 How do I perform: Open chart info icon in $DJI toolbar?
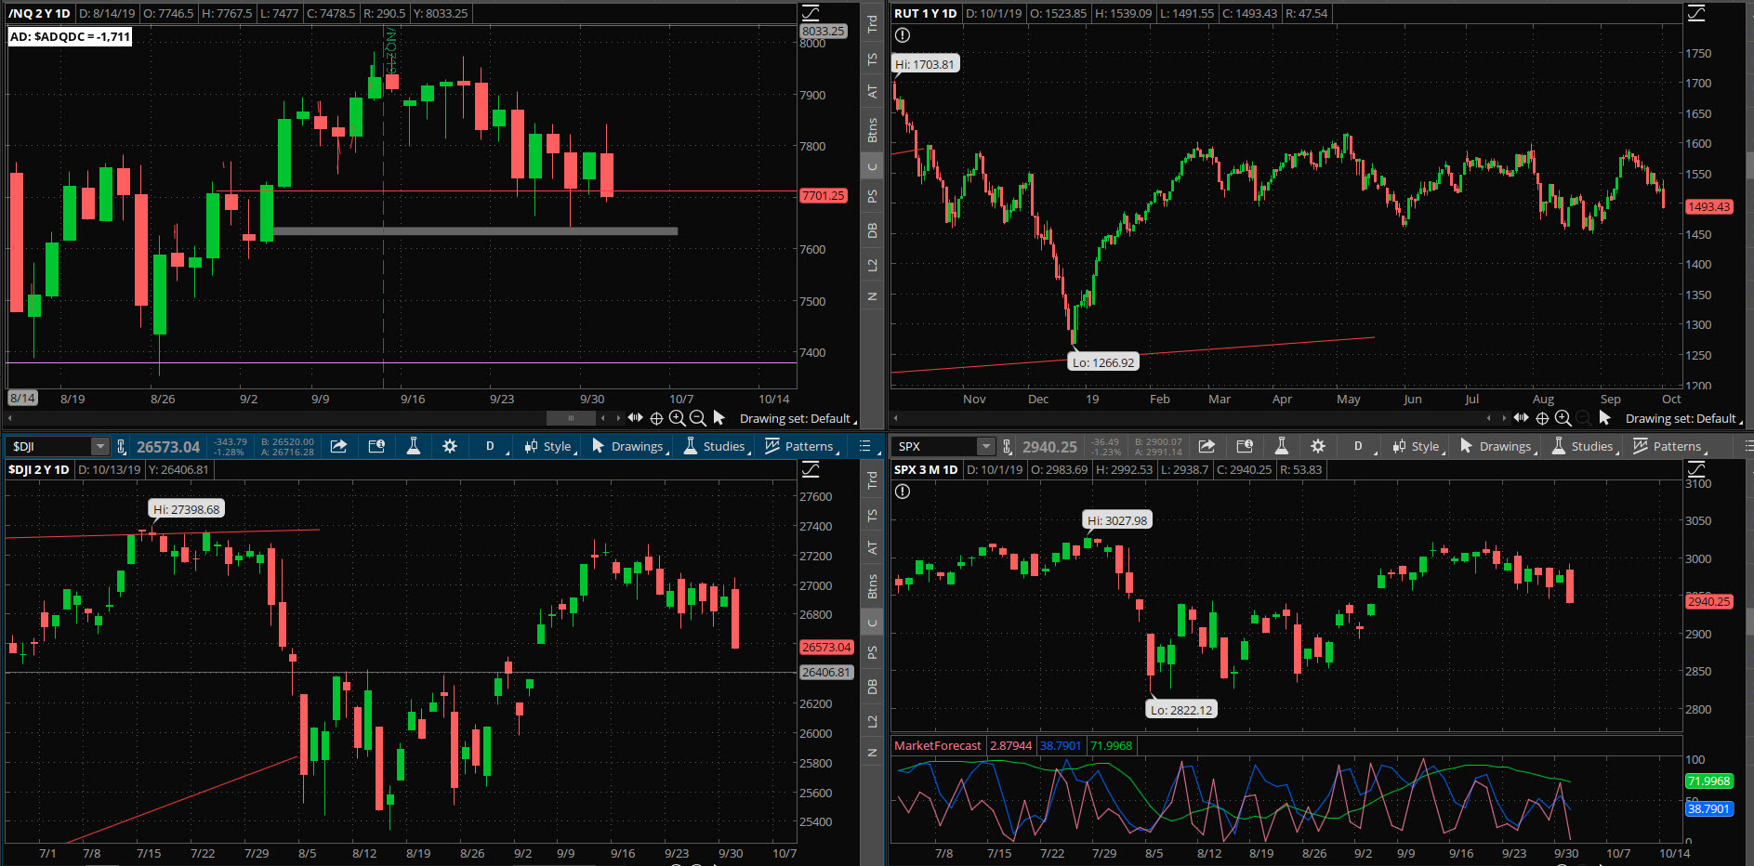point(376,446)
